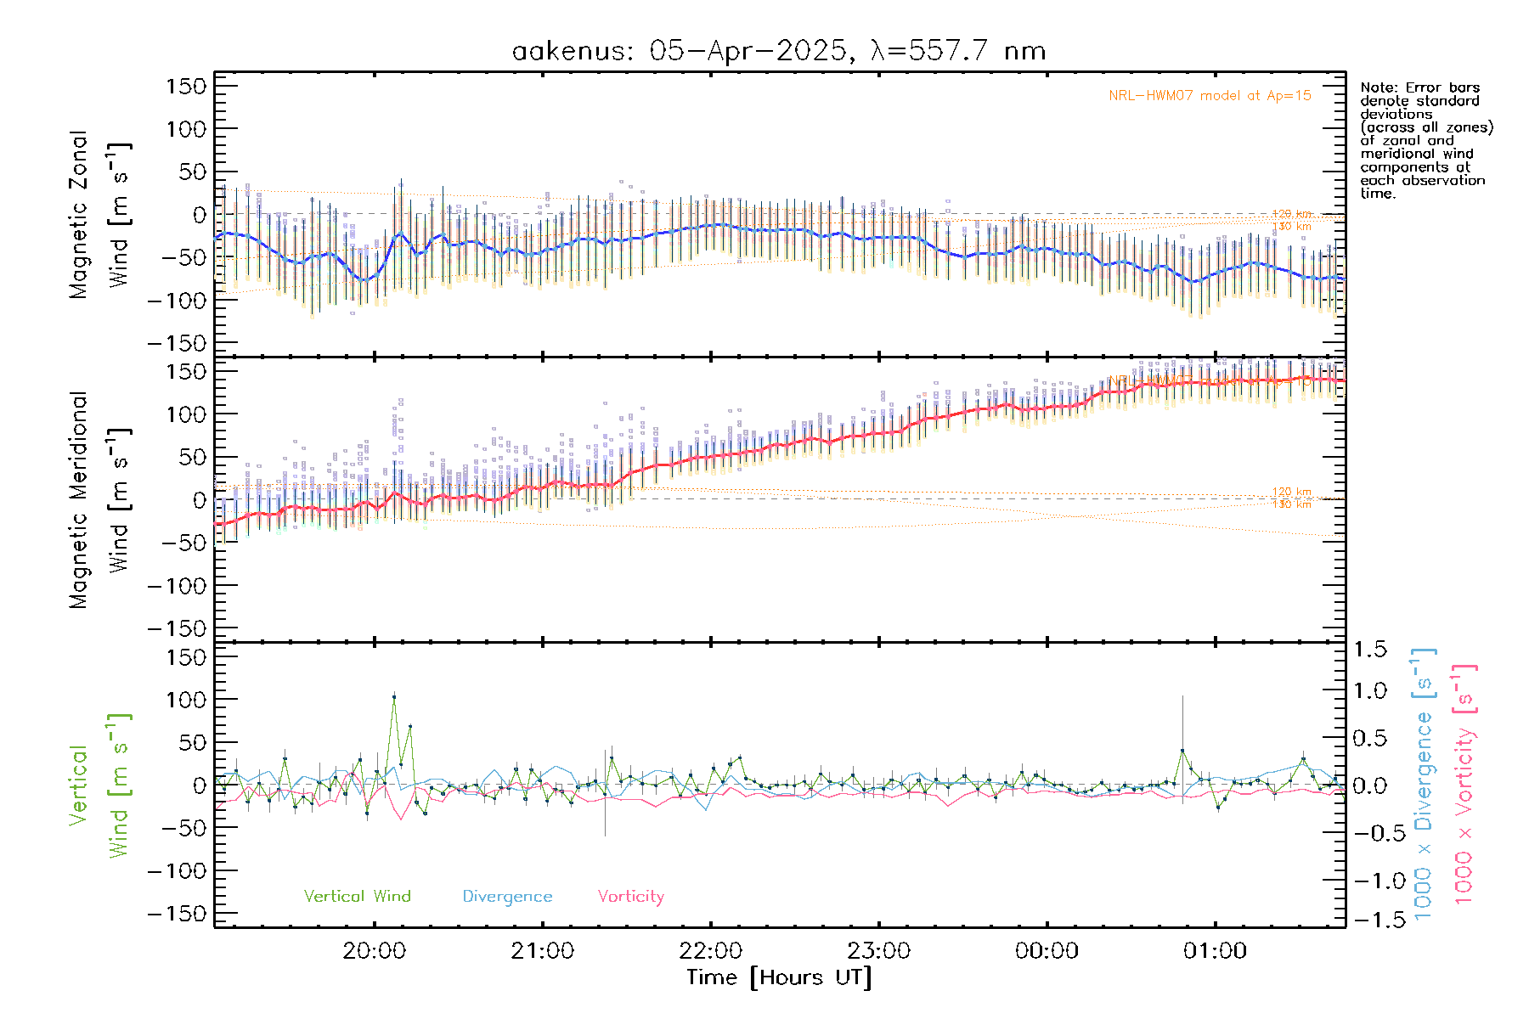Select the 01:00 time axis tick label

coord(1215,950)
